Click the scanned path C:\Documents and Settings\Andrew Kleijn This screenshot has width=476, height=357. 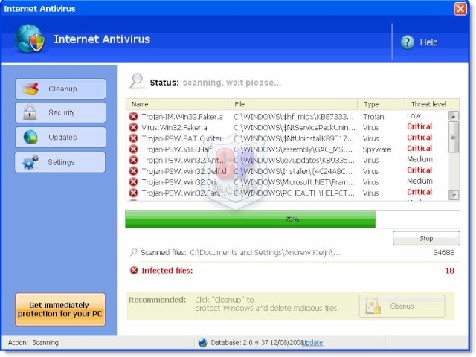[x=265, y=252]
